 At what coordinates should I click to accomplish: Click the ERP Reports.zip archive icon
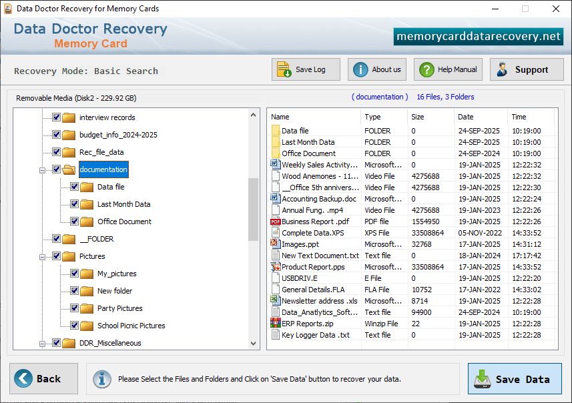276,323
